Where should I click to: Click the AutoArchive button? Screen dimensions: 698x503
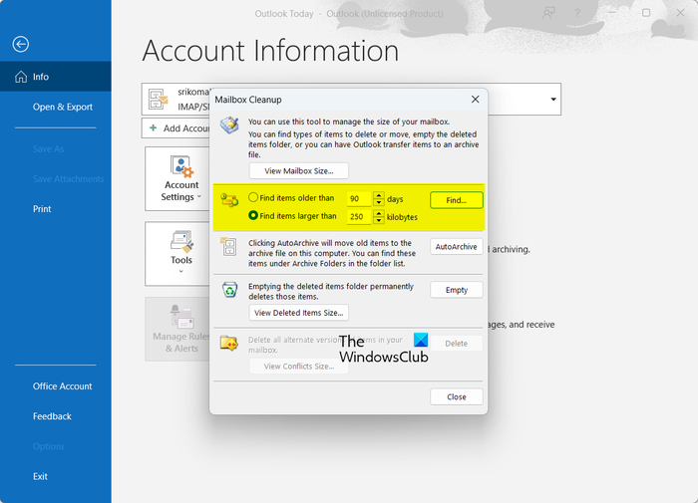click(x=457, y=246)
